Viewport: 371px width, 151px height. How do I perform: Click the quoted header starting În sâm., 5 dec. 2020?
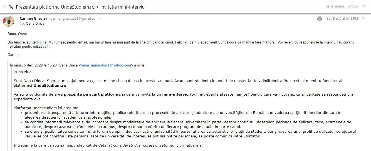(44, 65)
